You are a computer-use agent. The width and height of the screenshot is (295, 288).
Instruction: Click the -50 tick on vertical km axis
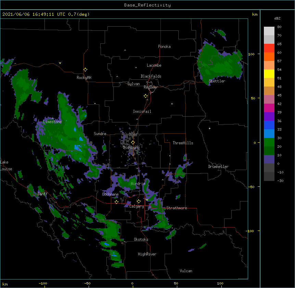click(251, 187)
